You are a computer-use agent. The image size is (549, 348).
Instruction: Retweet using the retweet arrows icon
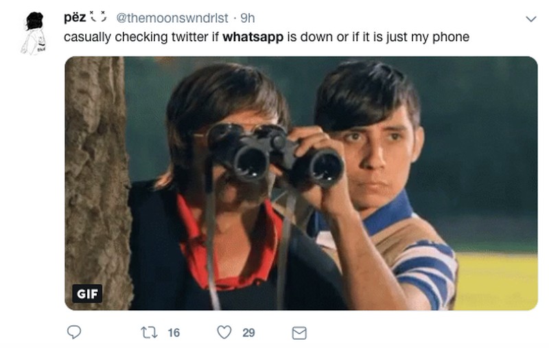tap(149, 332)
